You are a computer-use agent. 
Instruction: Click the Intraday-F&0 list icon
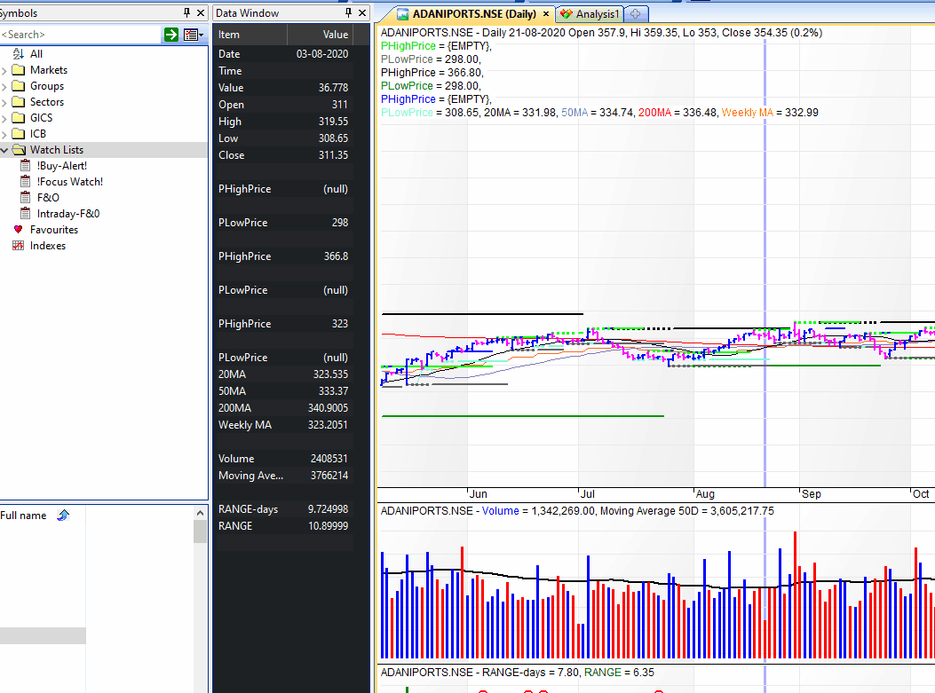26,213
